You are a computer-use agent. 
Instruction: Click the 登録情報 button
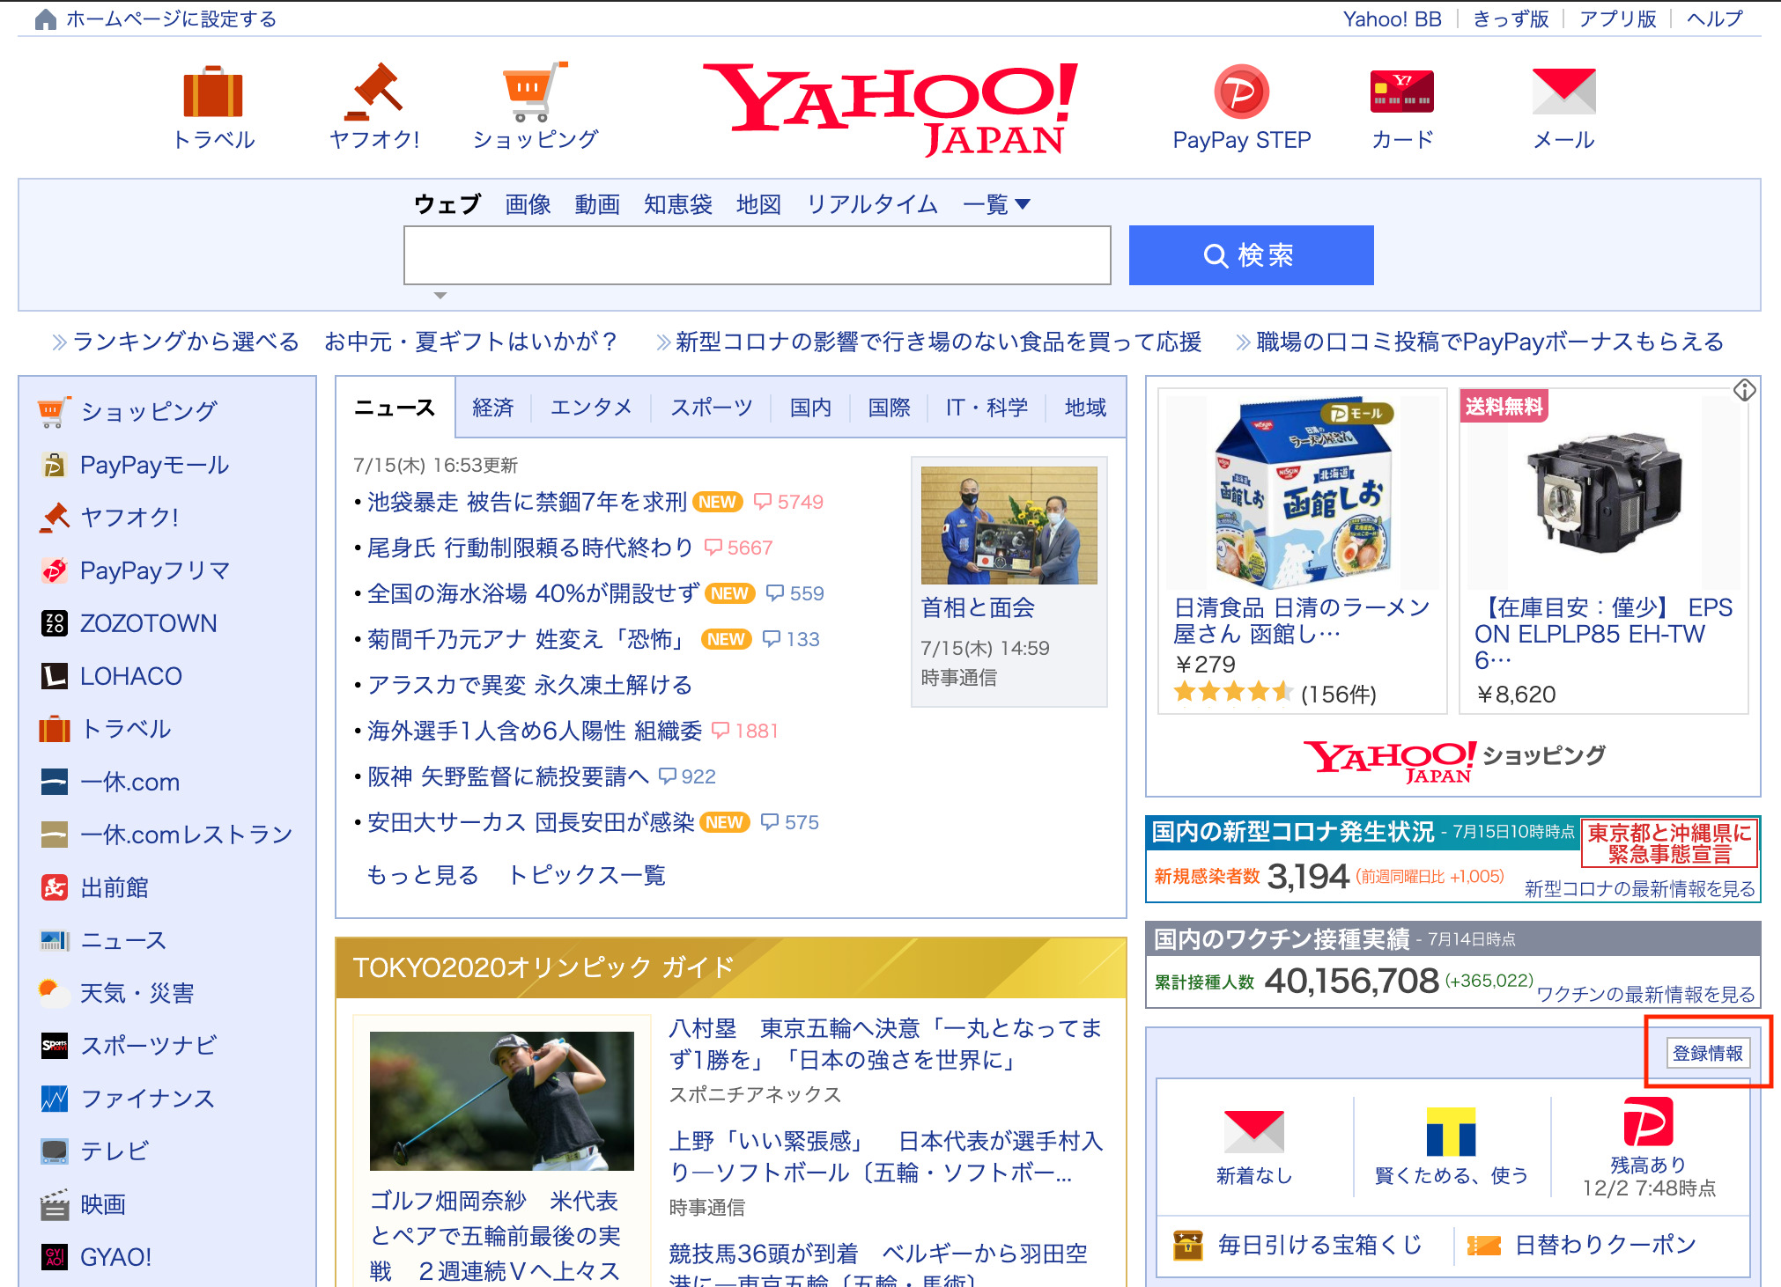(x=1708, y=1053)
